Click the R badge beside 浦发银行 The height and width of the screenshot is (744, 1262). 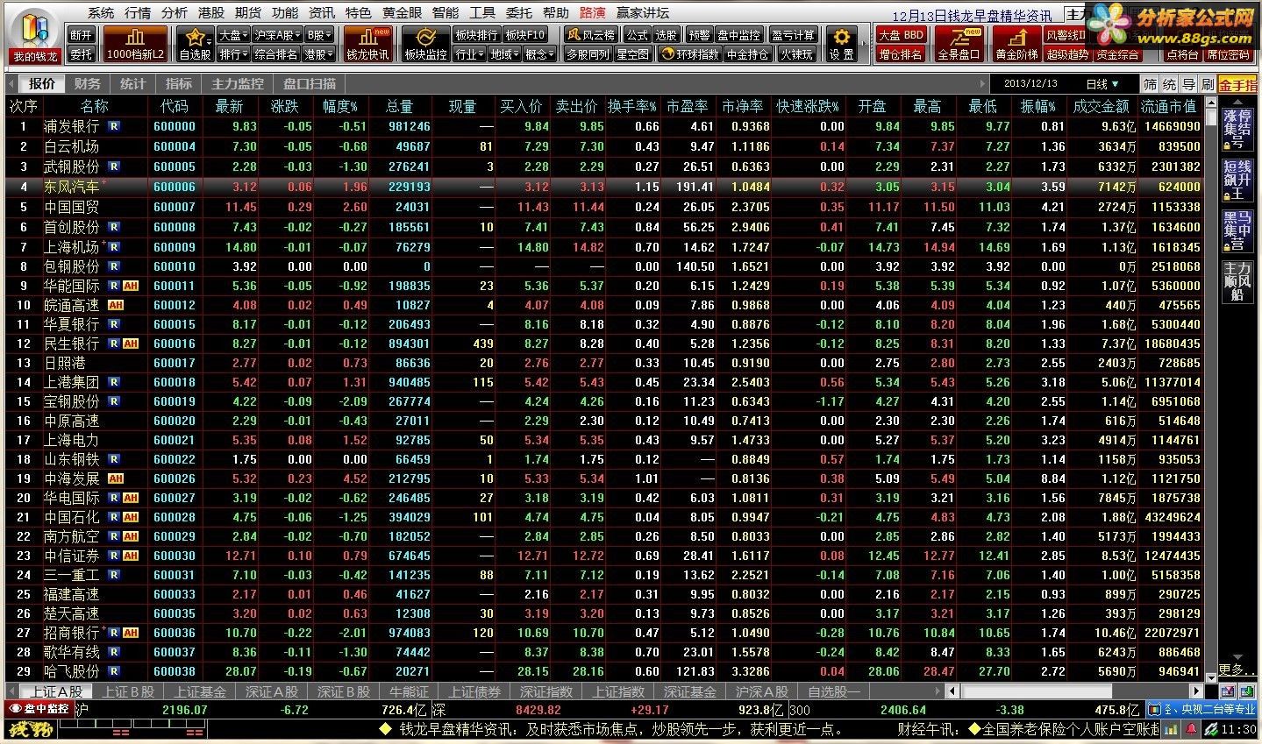pos(114,126)
